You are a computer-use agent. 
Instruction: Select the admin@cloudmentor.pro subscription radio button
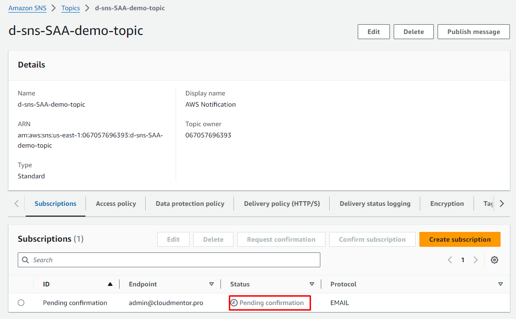(x=21, y=303)
